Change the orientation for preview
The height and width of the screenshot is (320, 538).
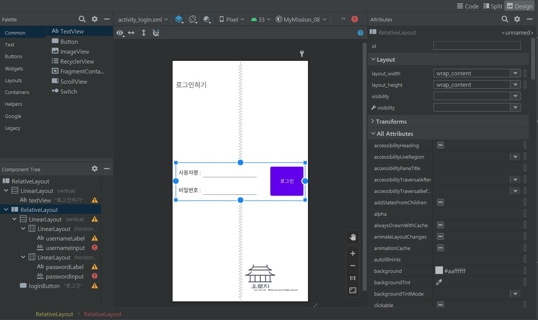point(193,19)
